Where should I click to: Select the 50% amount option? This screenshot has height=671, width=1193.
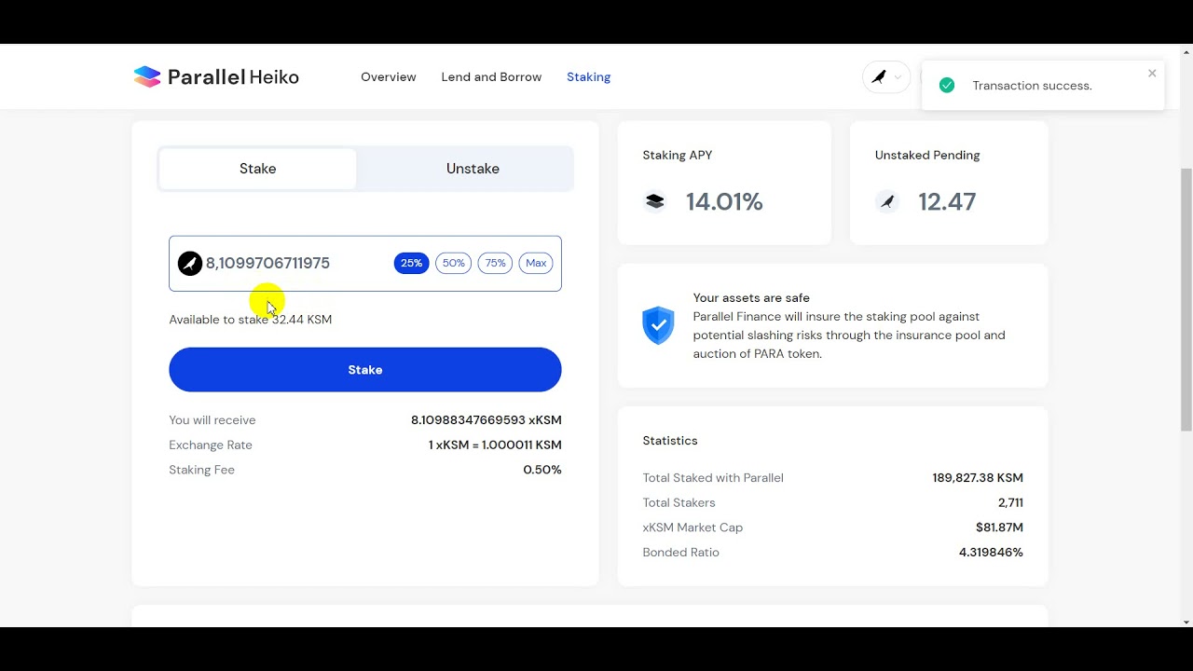click(x=453, y=264)
